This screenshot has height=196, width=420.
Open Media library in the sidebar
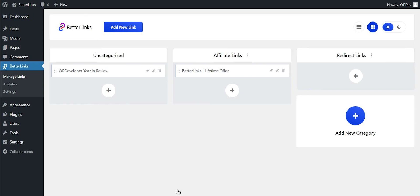pyautogui.click(x=22, y=38)
